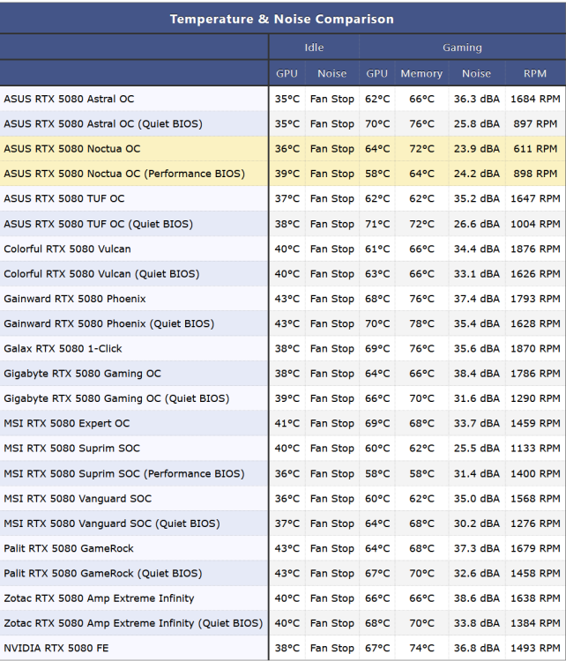This screenshot has width=566, height=661.
Task: Click the RPM column header
Action: point(535,73)
